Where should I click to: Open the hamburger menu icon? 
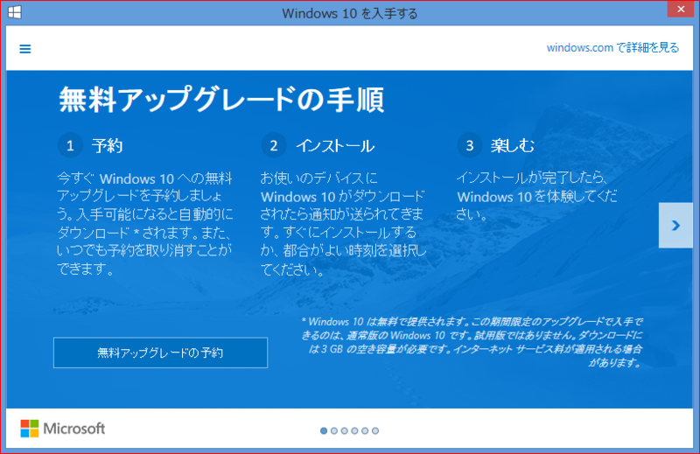point(25,49)
